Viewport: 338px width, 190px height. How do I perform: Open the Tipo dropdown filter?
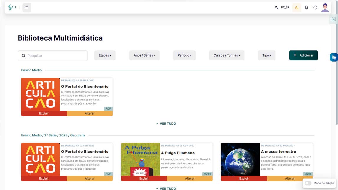(267, 55)
